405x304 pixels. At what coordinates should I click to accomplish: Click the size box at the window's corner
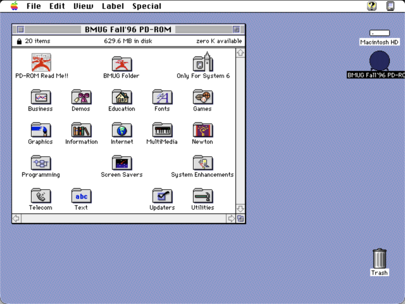[240, 218]
